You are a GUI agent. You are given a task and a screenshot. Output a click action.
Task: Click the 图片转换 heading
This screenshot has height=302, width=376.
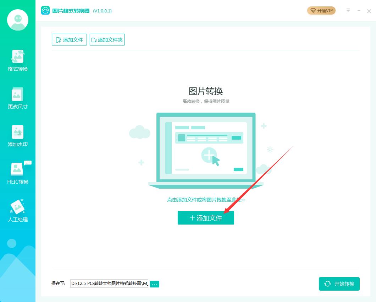(x=206, y=91)
